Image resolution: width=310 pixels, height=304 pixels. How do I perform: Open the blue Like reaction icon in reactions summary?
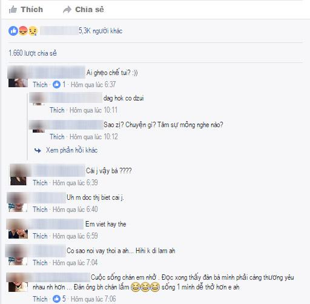(13, 31)
